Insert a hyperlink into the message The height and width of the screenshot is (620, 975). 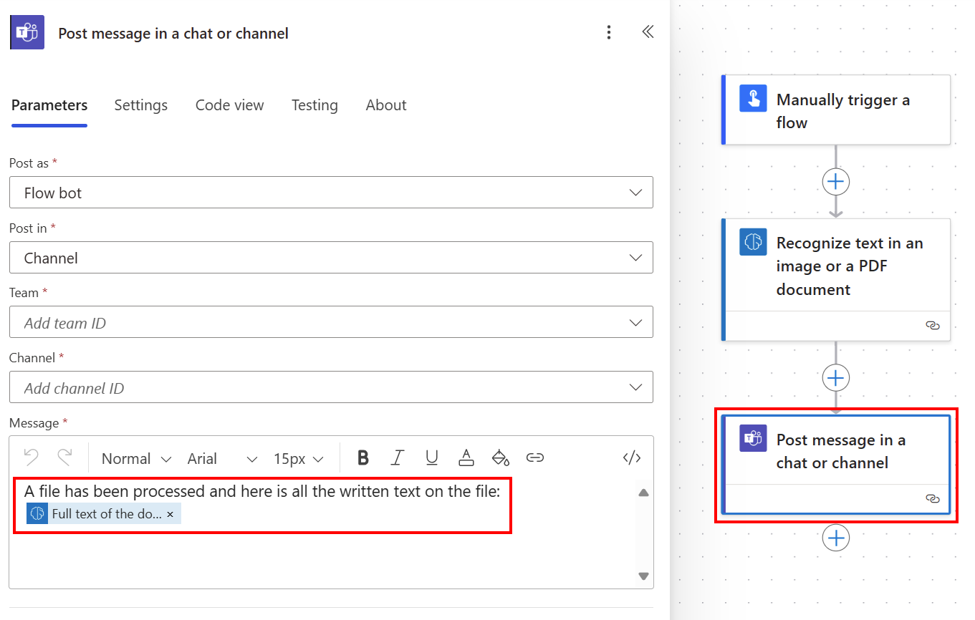[x=535, y=457]
